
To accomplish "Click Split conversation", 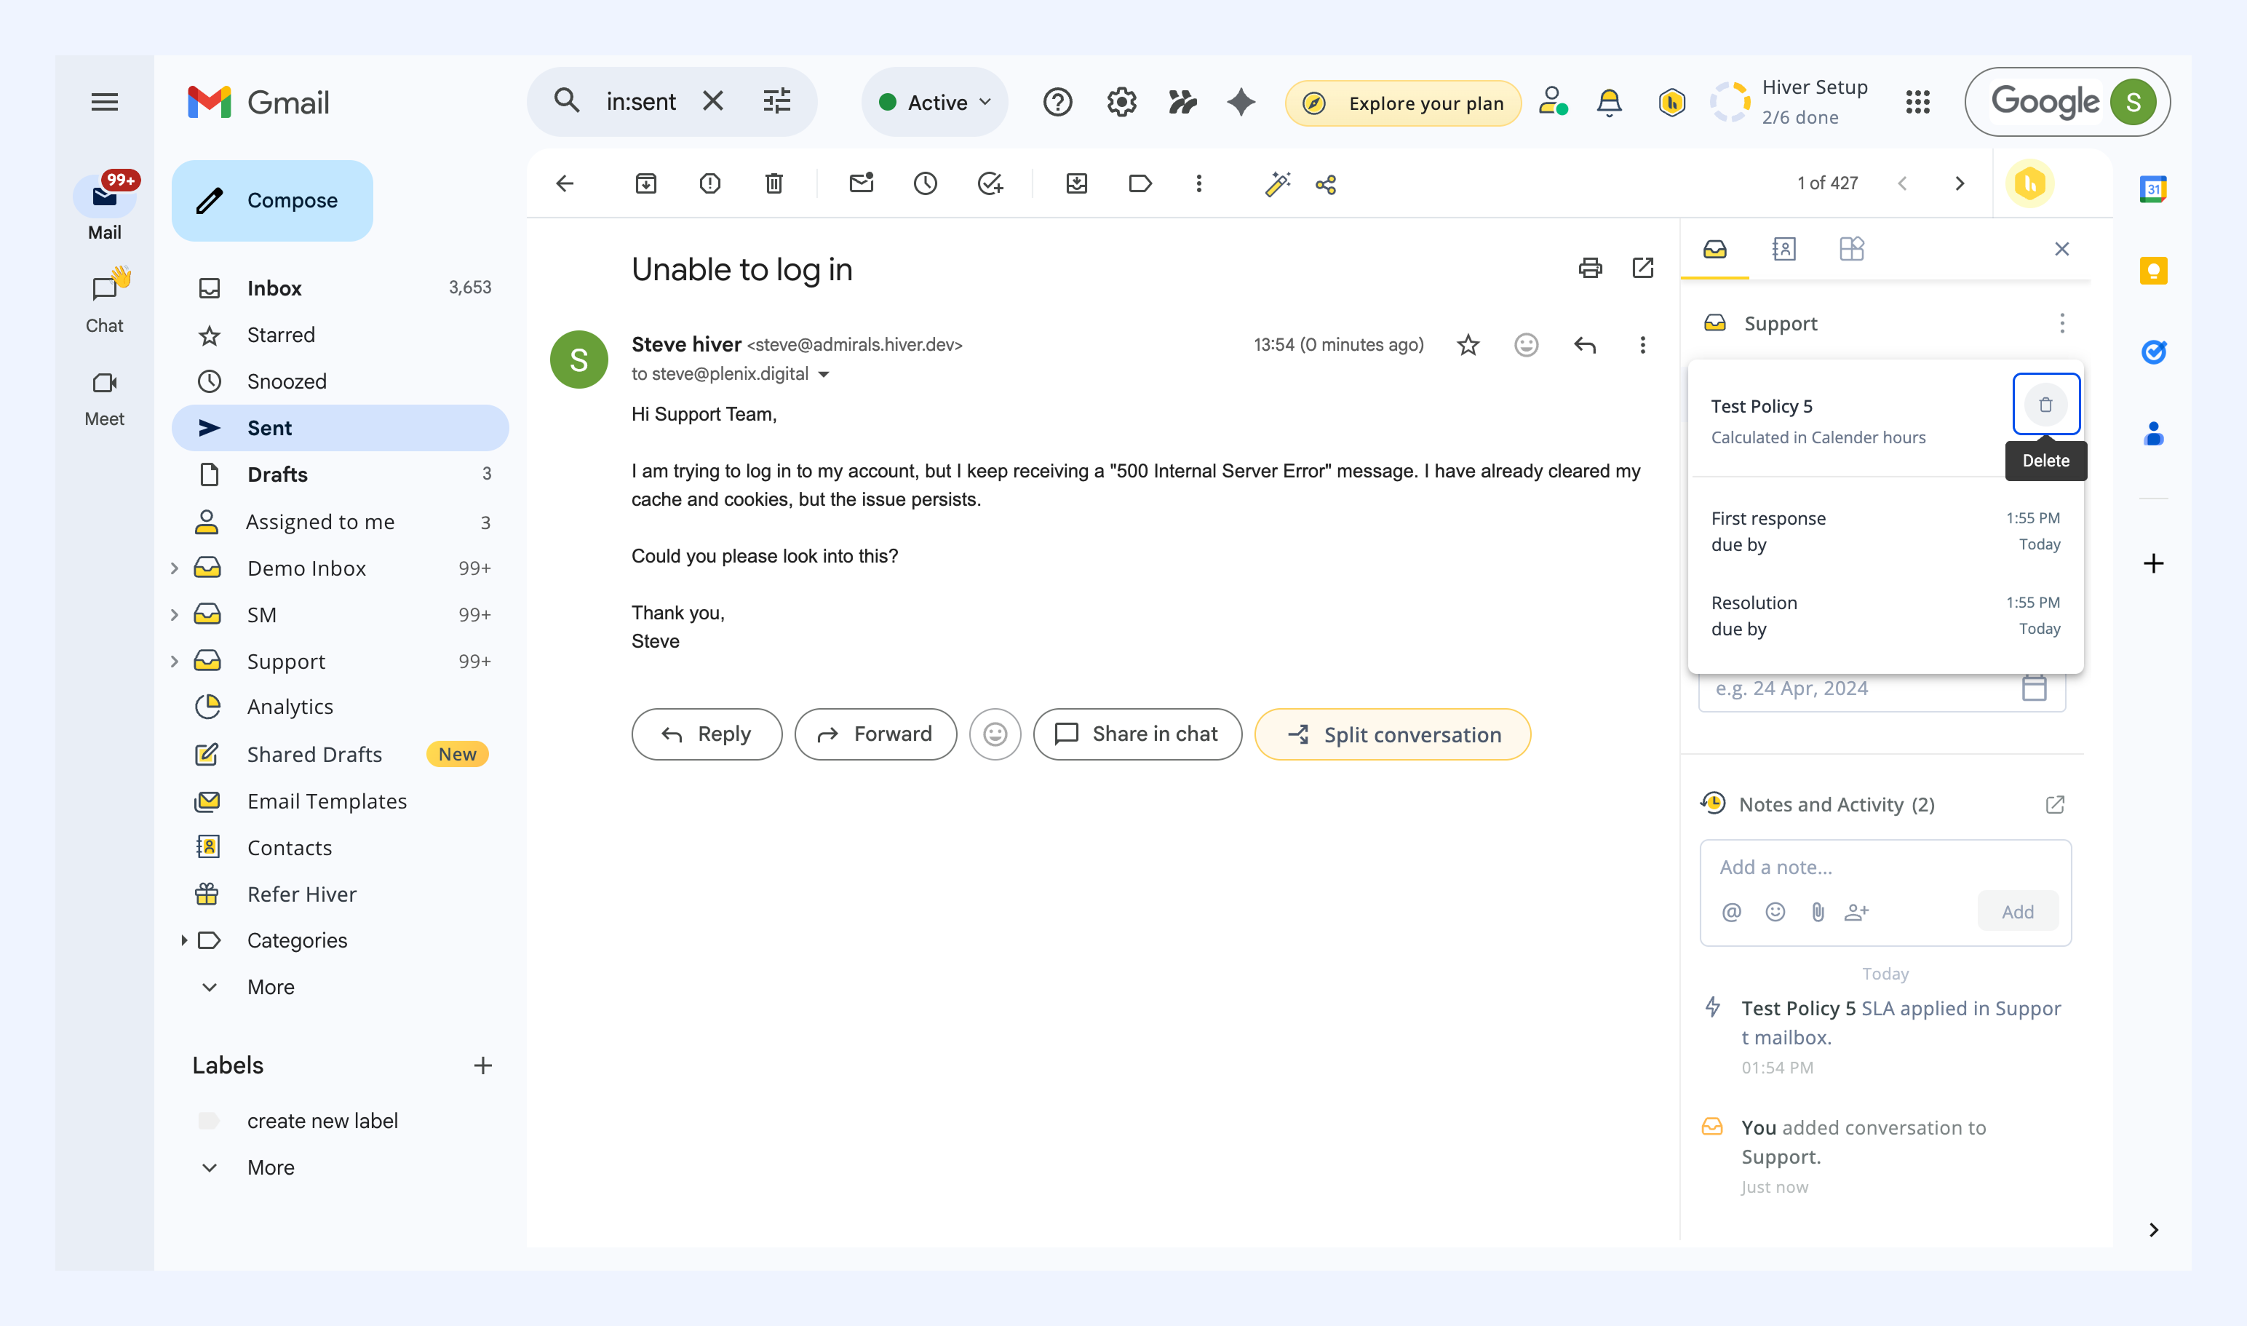I will [x=1393, y=734].
